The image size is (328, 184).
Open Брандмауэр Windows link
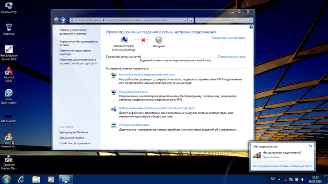74,132
